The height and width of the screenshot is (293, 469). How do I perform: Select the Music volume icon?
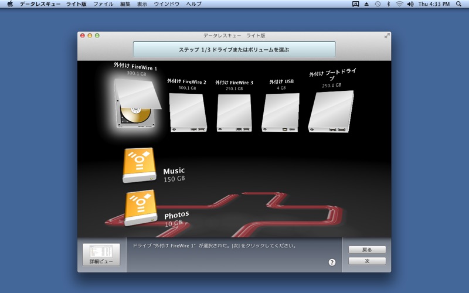pos(140,165)
